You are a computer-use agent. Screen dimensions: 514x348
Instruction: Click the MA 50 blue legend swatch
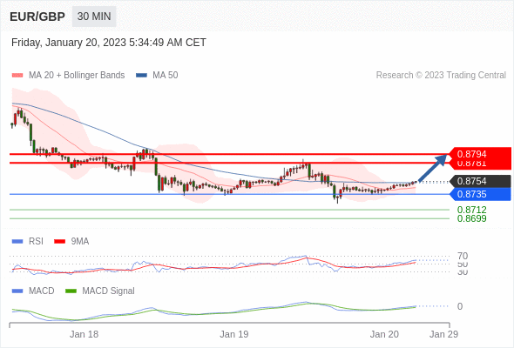pyautogui.click(x=141, y=76)
